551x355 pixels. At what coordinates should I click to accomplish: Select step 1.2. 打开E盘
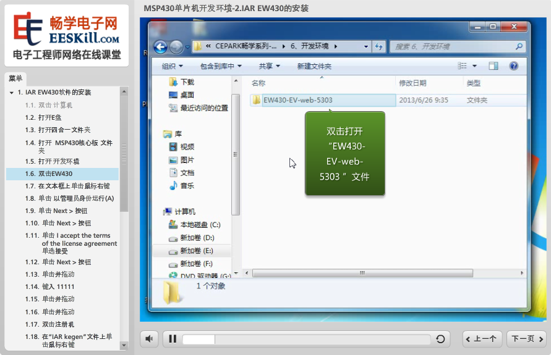[43, 117]
